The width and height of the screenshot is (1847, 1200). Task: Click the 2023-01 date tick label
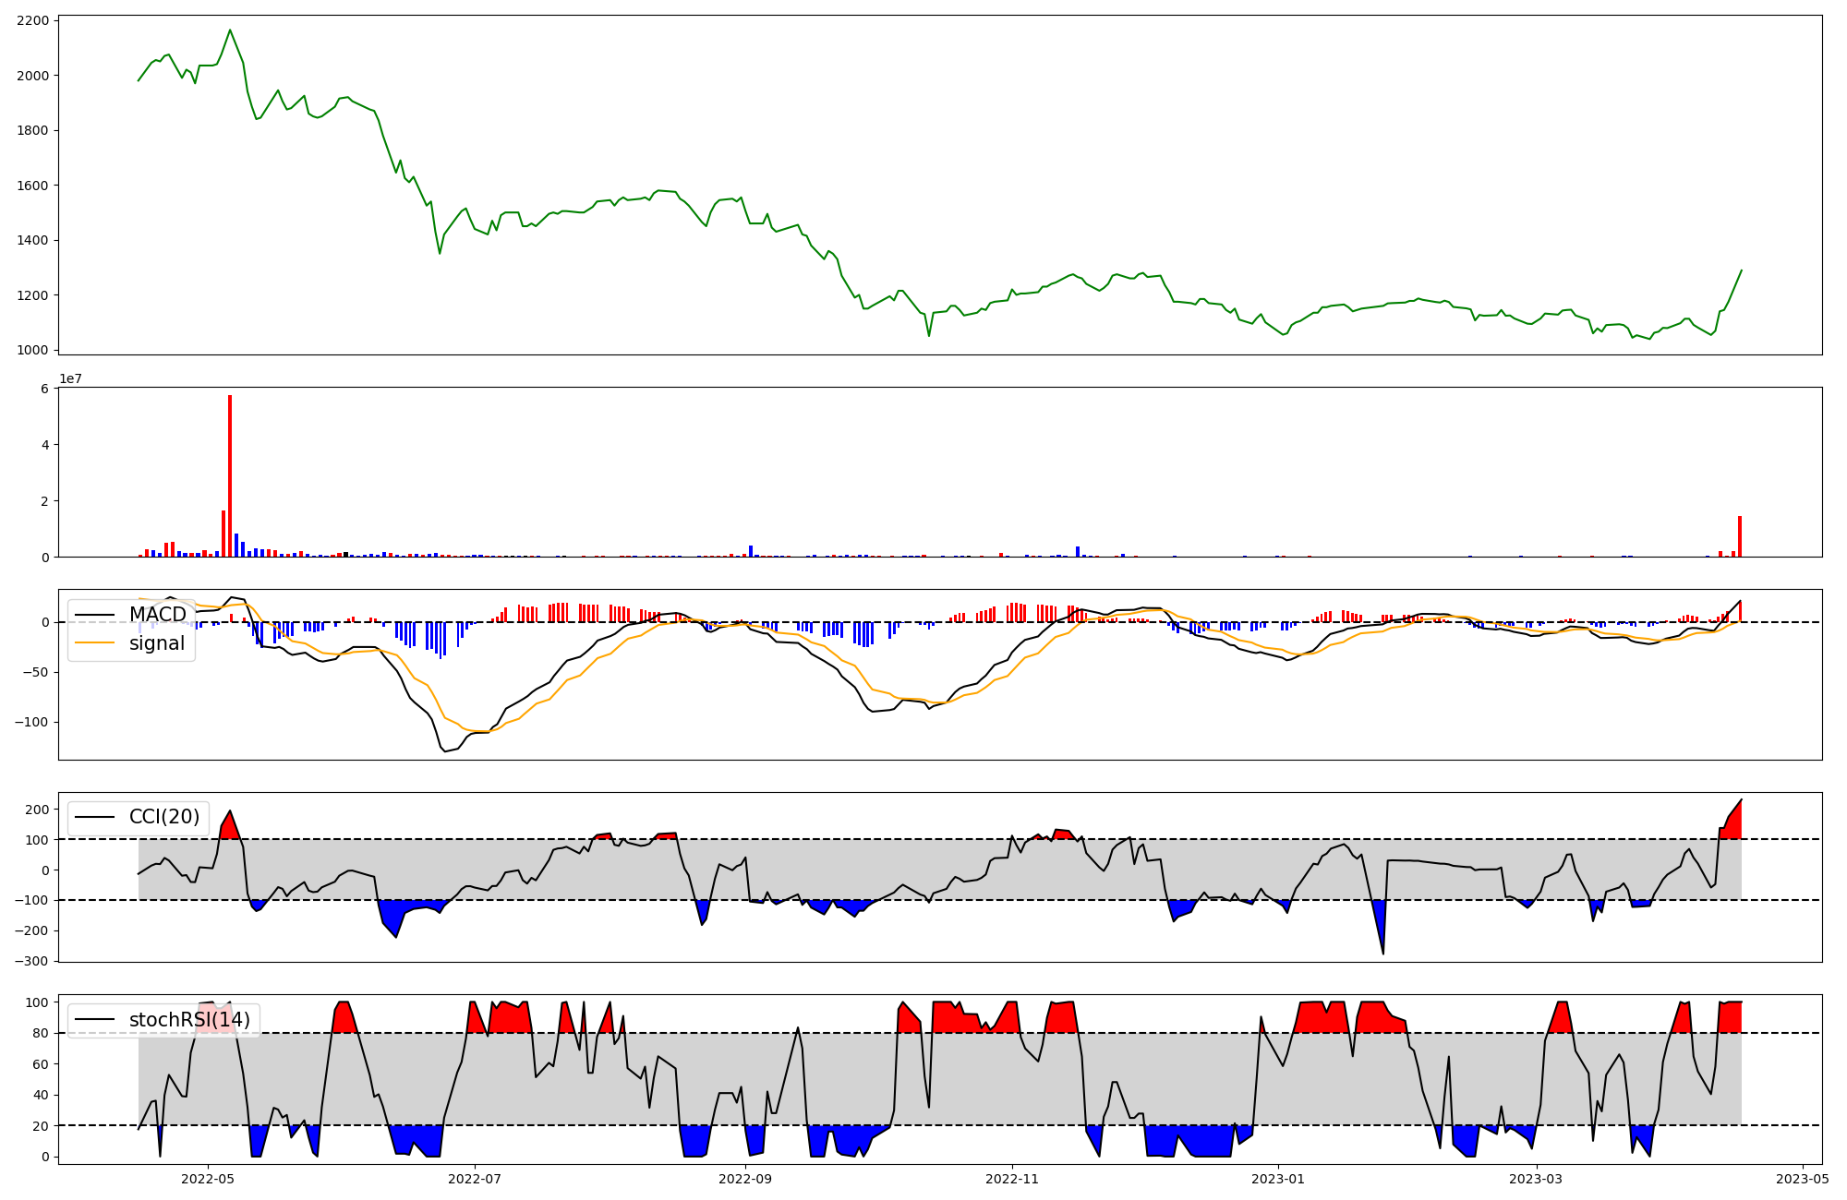click(1278, 1179)
